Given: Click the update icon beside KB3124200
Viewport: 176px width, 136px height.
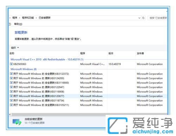Looking at the screenshot, I should point(11,78).
